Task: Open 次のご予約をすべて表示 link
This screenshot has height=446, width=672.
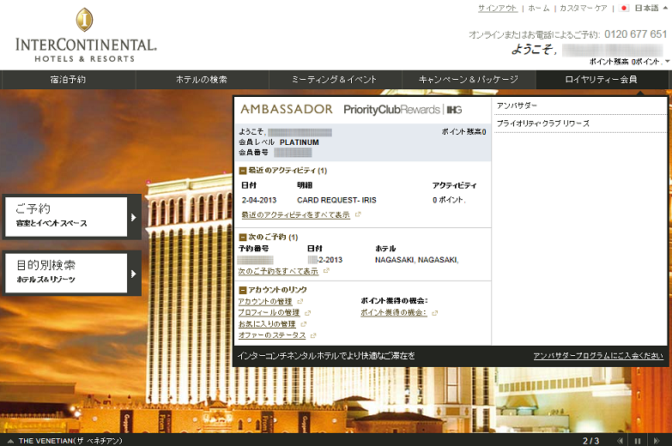Action: pos(279,271)
